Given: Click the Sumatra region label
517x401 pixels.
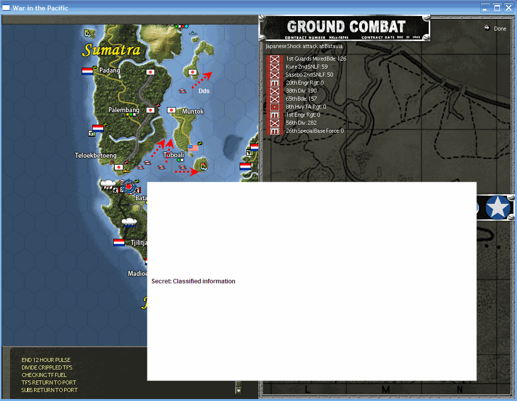Looking at the screenshot, I should [111, 50].
